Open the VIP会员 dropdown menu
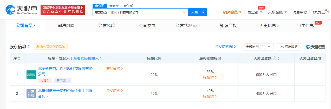 coord(232,12)
